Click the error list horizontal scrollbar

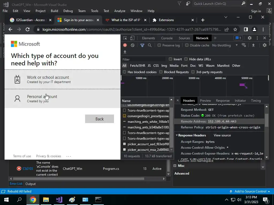[x=79, y=179]
